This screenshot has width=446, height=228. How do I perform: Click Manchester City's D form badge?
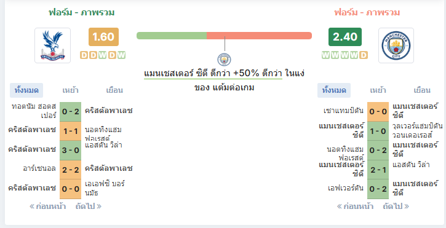[364, 55]
